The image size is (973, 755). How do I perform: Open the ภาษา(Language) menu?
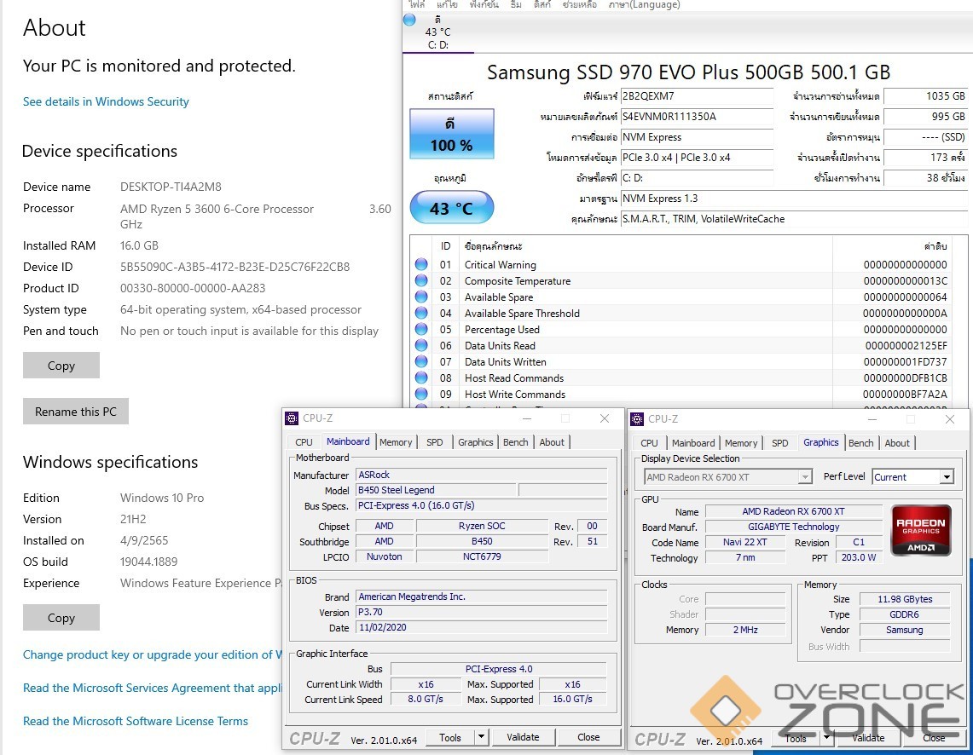(x=644, y=4)
